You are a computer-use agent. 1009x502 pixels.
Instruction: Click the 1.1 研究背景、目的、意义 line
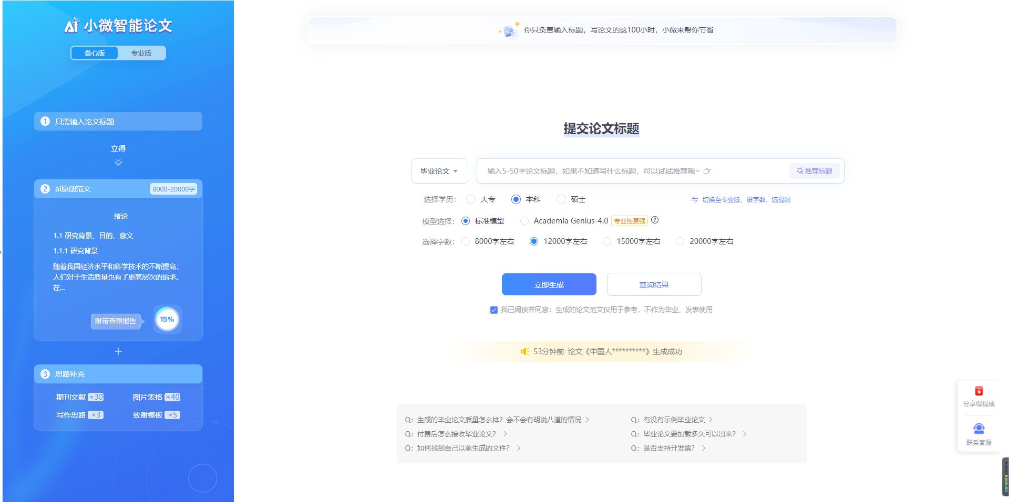pyautogui.click(x=93, y=236)
